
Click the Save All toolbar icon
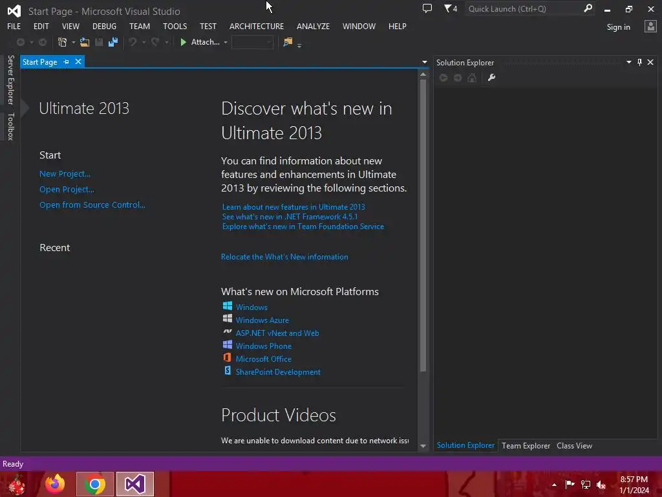[x=112, y=42]
